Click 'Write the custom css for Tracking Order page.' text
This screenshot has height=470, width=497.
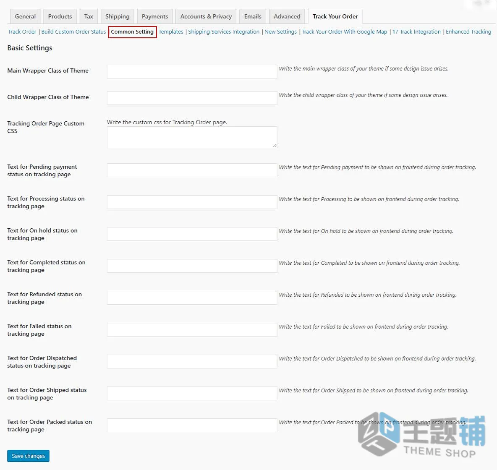(x=167, y=123)
